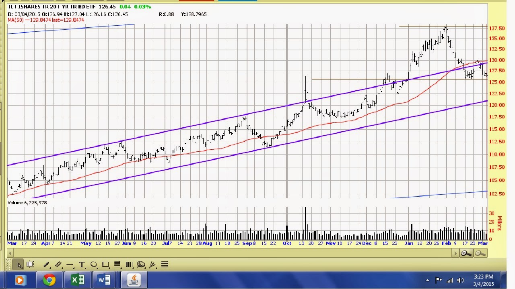
Task: Choose the trend line drawing tool
Action: point(46,265)
